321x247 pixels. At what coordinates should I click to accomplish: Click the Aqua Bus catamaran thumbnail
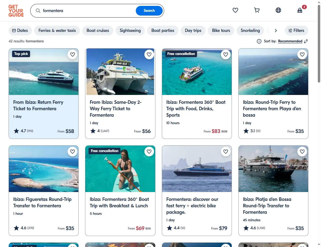tap(120, 72)
